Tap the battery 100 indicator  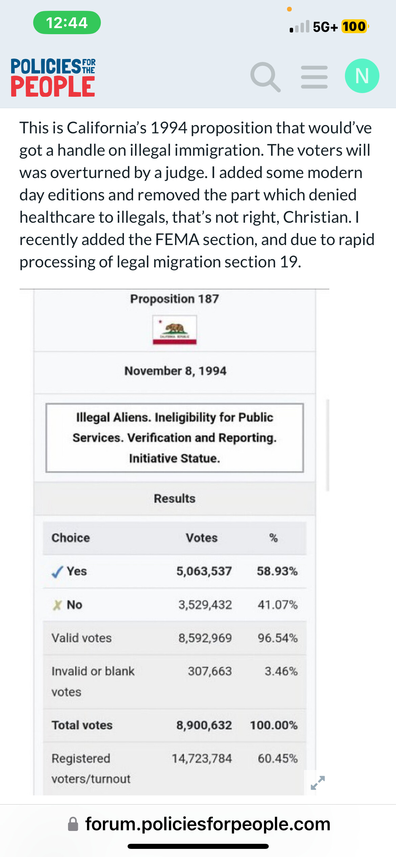click(354, 26)
